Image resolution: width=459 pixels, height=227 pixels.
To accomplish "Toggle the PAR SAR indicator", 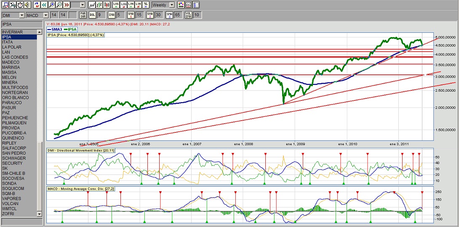I will (83, 15).
